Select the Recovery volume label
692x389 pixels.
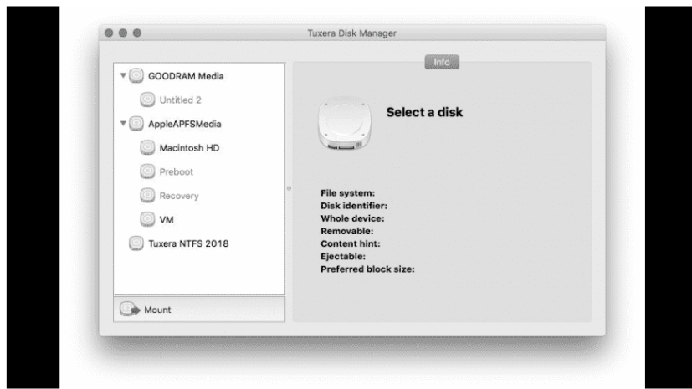click(x=178, y=196)
